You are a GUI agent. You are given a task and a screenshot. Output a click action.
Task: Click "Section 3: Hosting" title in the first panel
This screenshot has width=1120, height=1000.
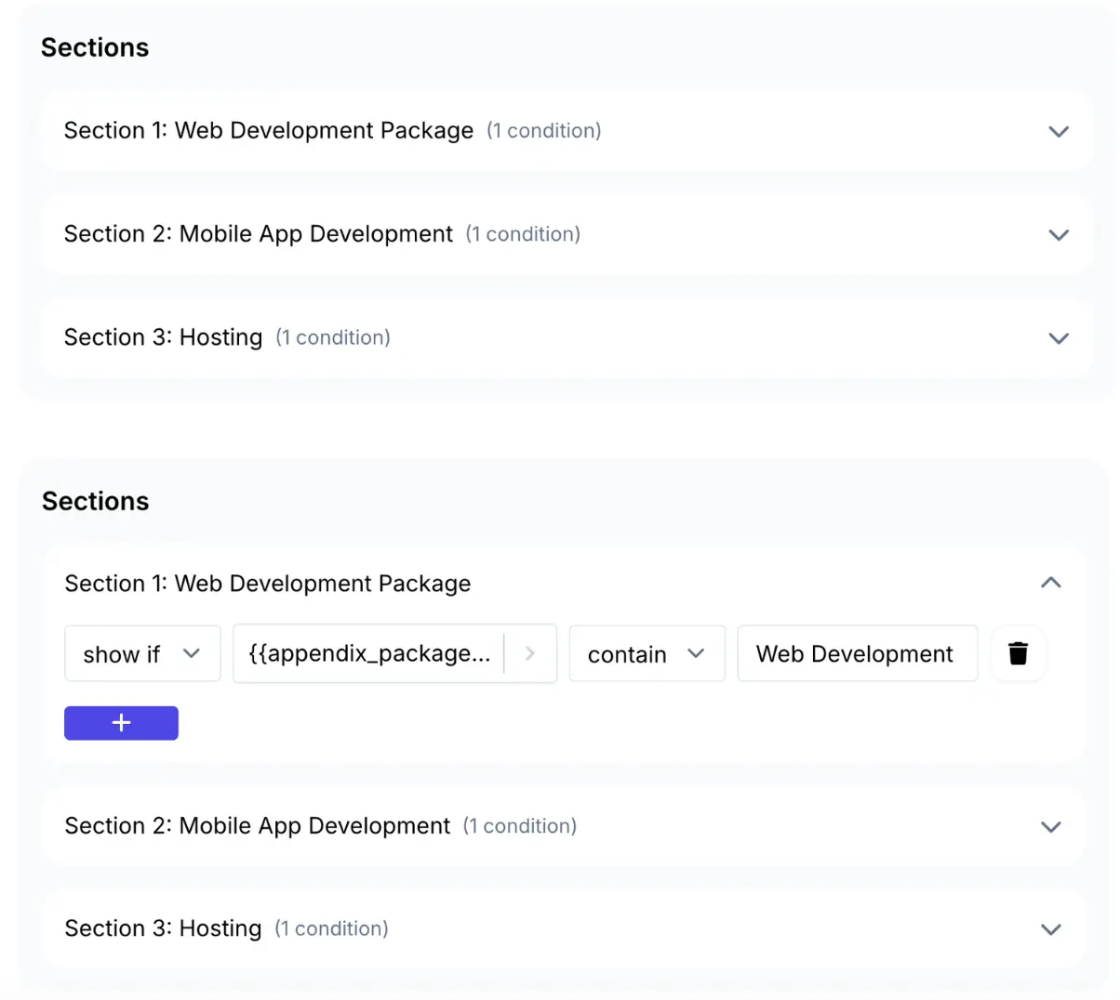(x=163, y=337)
